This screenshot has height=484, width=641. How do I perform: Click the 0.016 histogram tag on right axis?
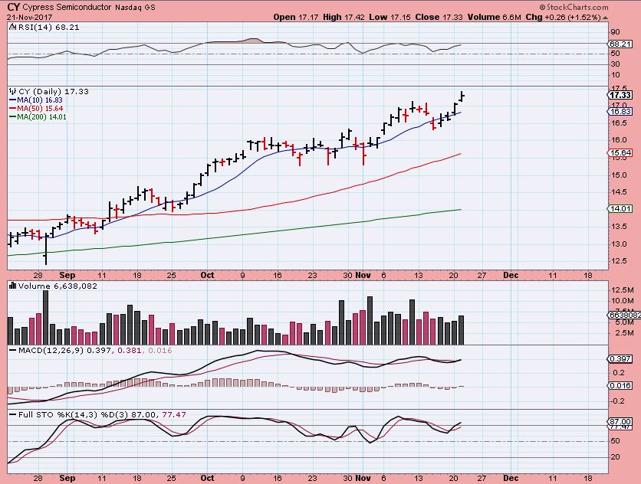tap(620, 385)
